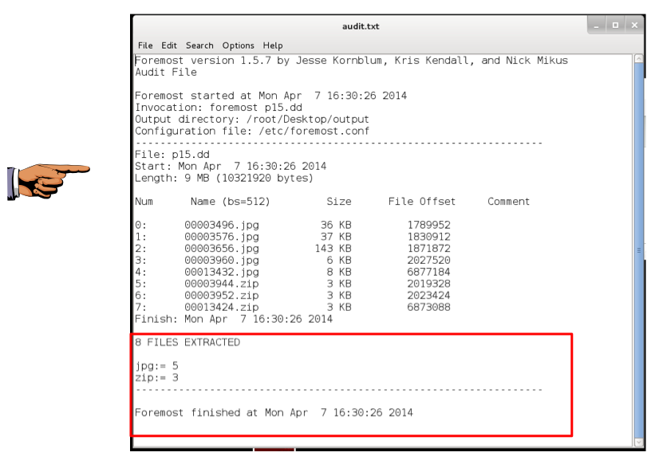Image resolution: width=659 pixels, height=464 pixels.
Task: Click the 'jpg:= 5' line
Action: pos(156,366)
